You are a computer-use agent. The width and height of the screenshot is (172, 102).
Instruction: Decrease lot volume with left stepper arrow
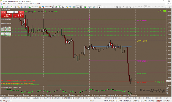pyautogui.click(x=8, y=12)
